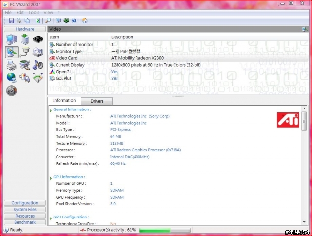Screen dimensions: 312x236
Task: Click the Print toolbar icon
Action: coord(19,20)
